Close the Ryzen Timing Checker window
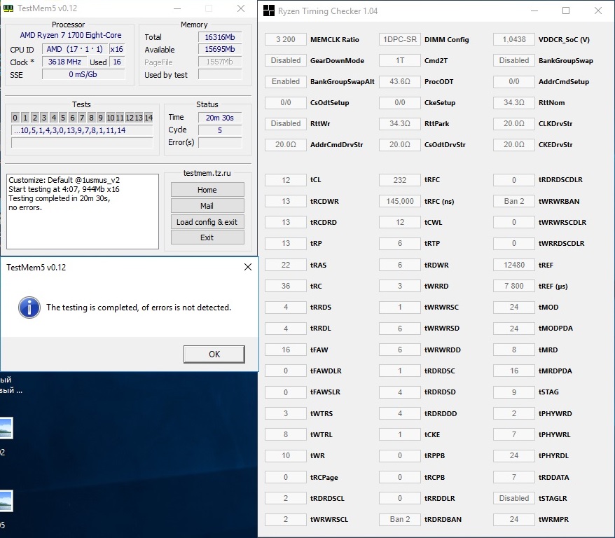This screenshot has width=615, height=538. point(598,11)
